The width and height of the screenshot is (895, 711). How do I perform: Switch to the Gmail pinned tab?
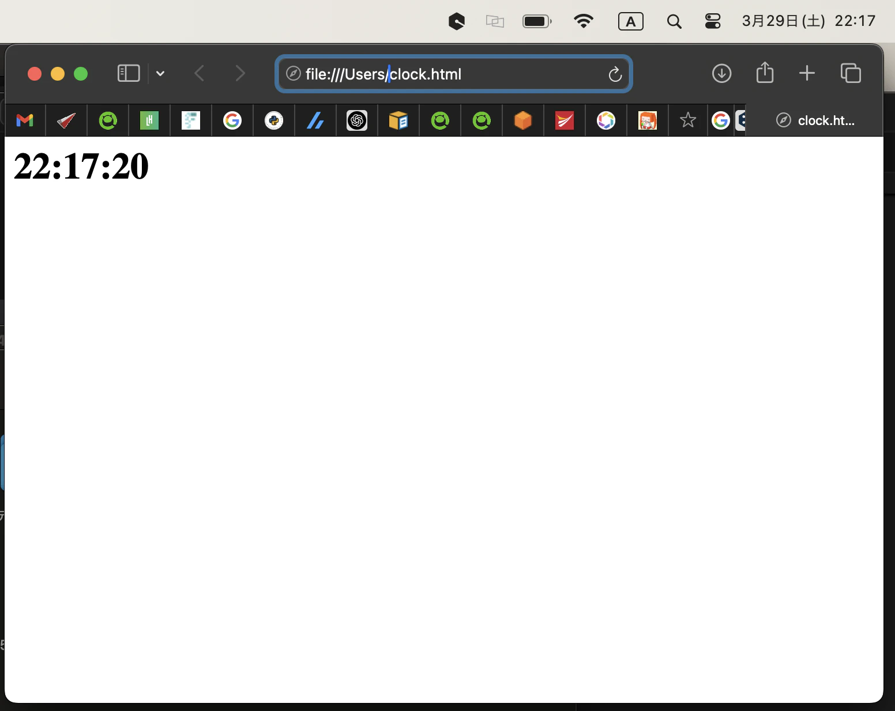(x=25, y=120)
